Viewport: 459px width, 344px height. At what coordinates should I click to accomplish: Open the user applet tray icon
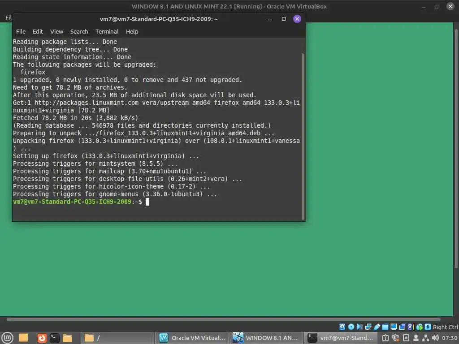click(x=416, y=338)
